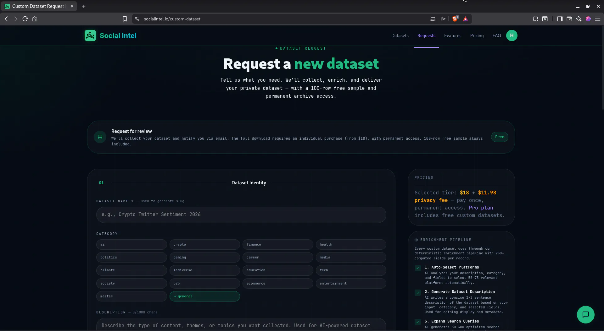Close the Custom Dataset Request tab

pyautogui.click(x=72, y=6)
